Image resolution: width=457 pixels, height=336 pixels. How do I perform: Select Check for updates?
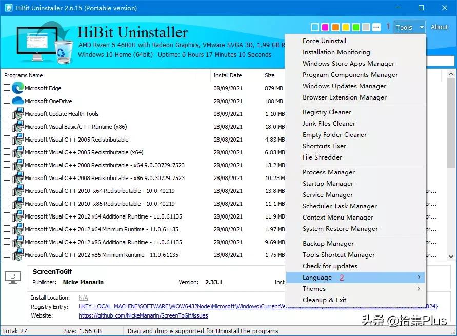click(355, 266)
